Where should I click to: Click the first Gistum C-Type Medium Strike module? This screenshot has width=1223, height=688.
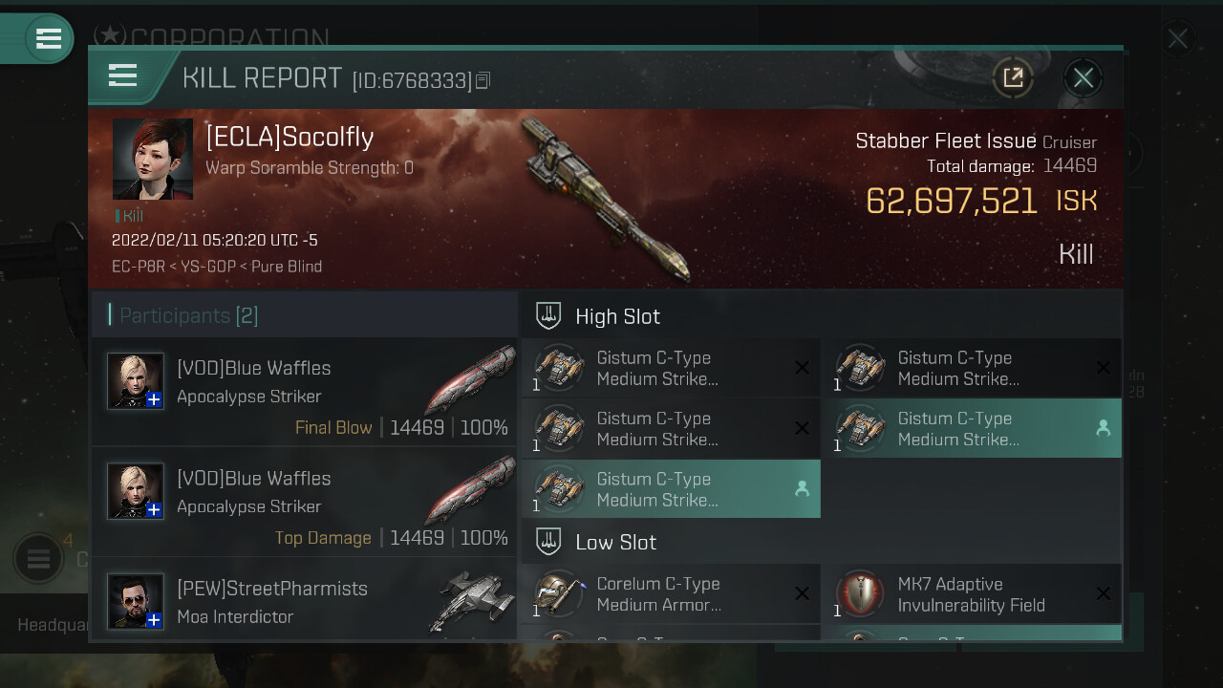(x=671, y=368)
